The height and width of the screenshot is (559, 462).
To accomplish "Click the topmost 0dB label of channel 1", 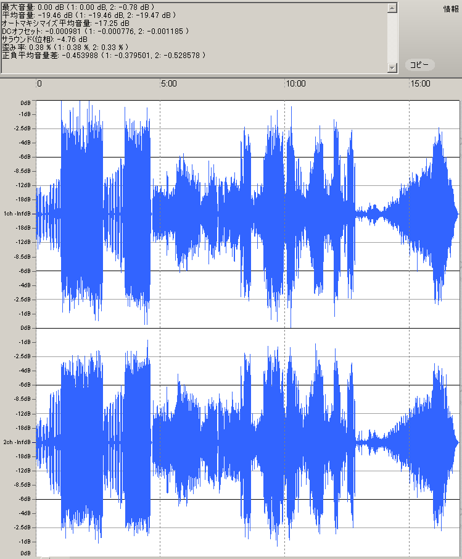I will click(x=25, y=103).
